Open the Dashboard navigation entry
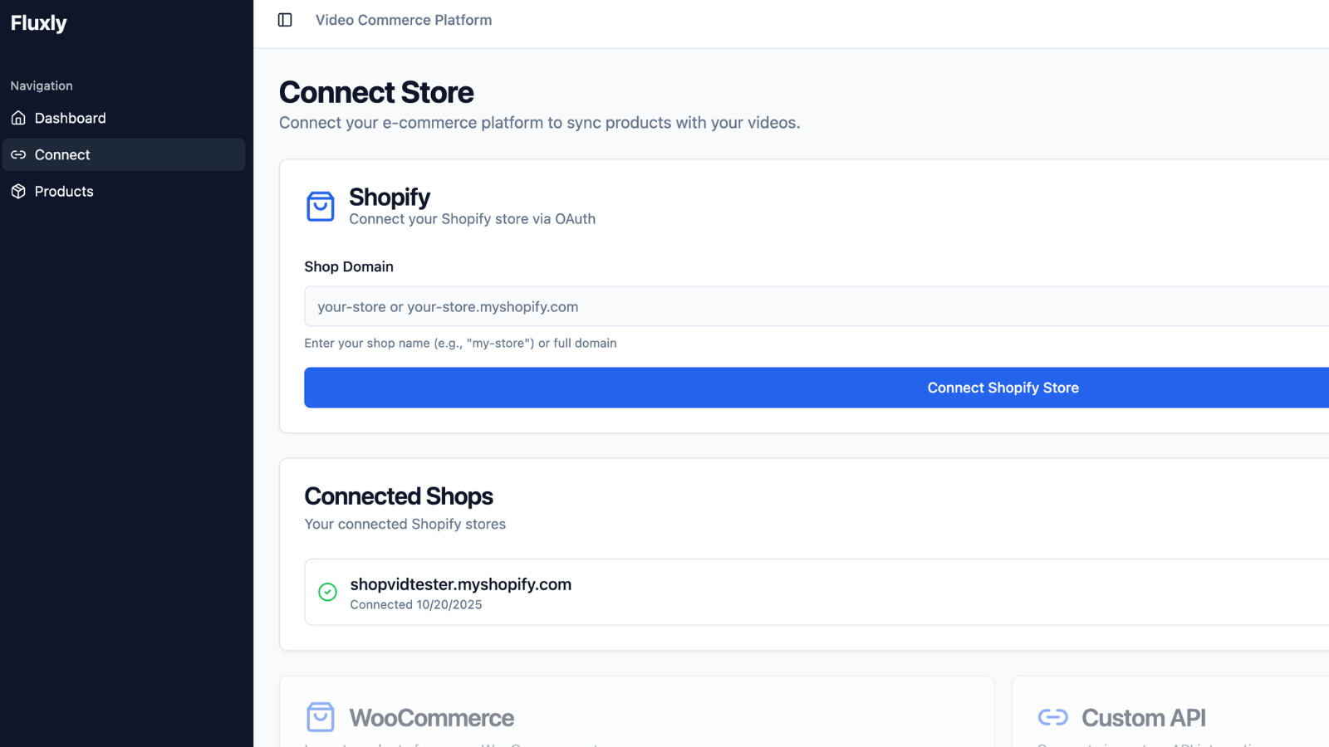This screenshot has width=1329, height=747. coord(70,118)
